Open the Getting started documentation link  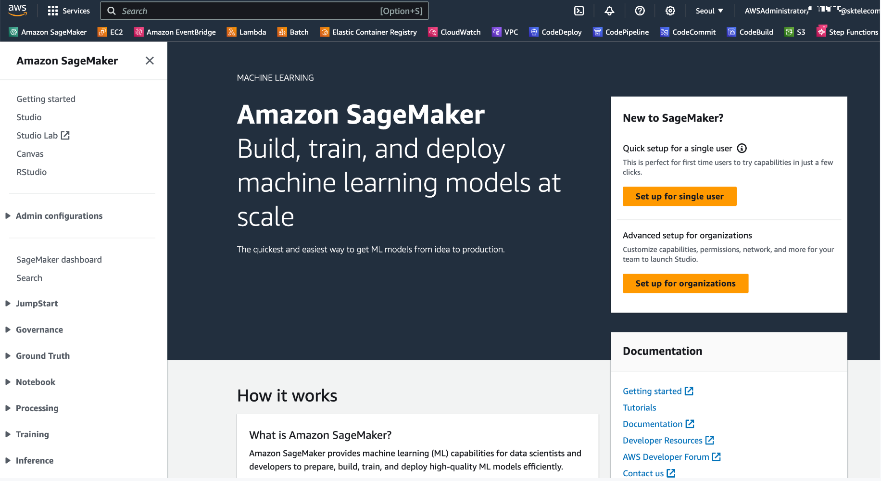click(658, 391)
